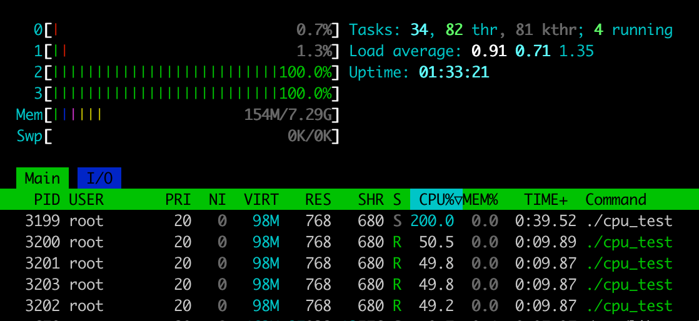
Task: Sort processes by MEM% column
Action: pyautogui.click(x=480, y=200)
